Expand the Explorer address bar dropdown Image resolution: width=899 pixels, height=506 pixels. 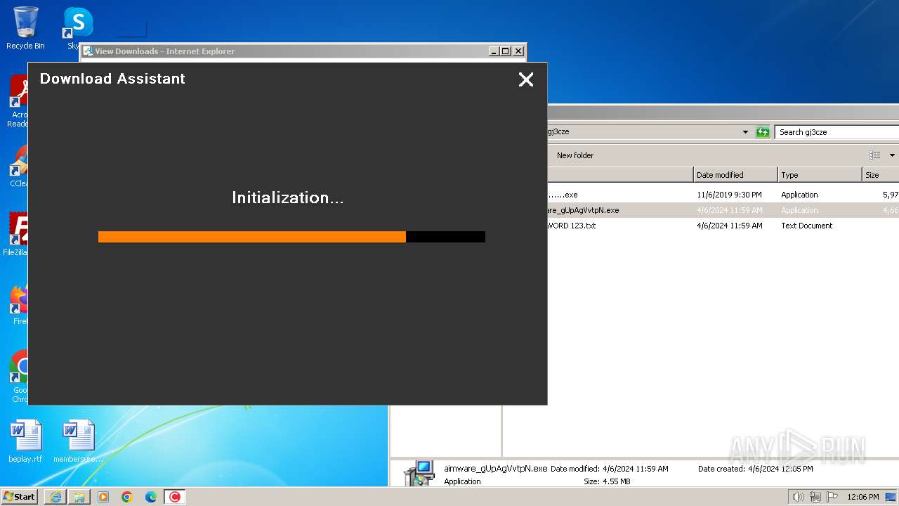coord(745,132)
